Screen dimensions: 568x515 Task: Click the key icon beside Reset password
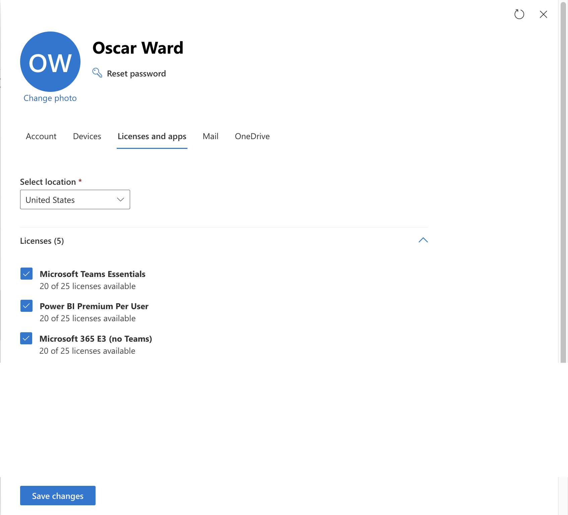coord(97,73)
